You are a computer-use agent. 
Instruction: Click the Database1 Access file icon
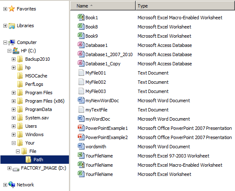pos(81,45)
